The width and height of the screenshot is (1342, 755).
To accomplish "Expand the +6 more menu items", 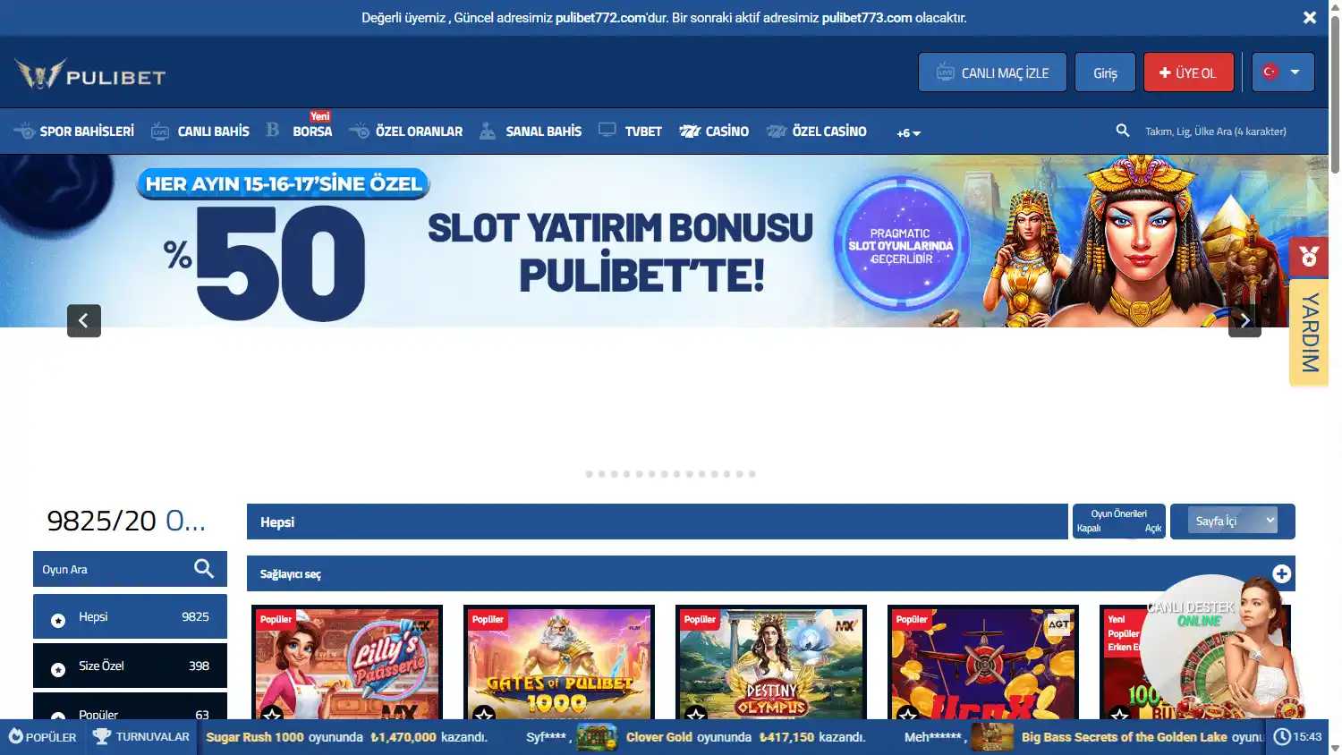I will [908, 133].
